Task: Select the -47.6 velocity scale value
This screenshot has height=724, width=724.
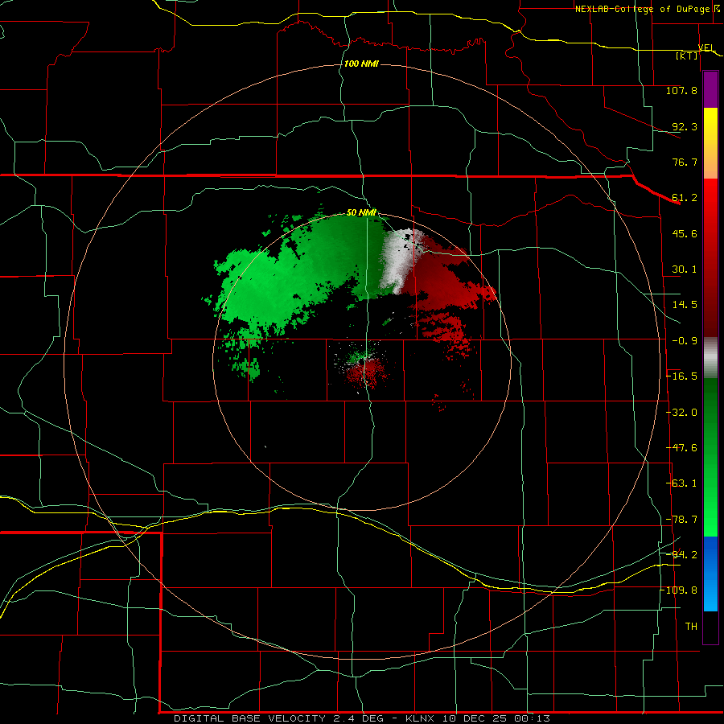Action: (682, 448)
